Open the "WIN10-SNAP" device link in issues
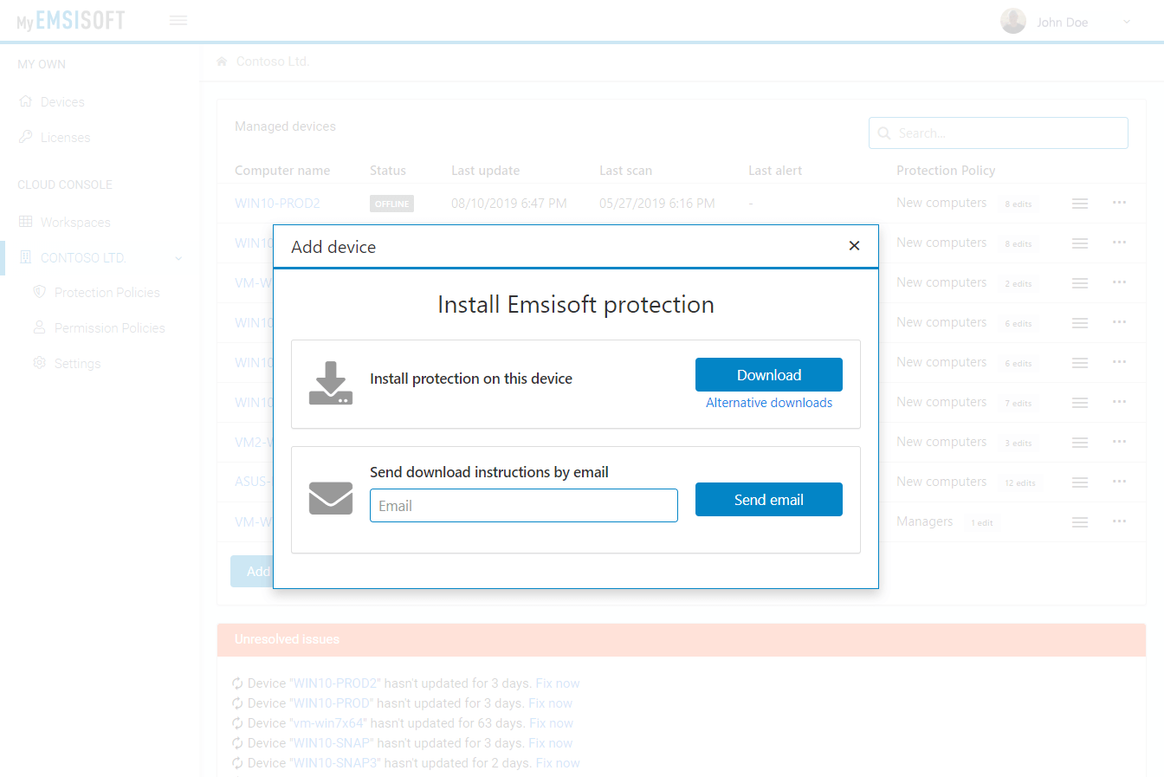Viewport: 1164px width, 777px height. click(332, 743)
